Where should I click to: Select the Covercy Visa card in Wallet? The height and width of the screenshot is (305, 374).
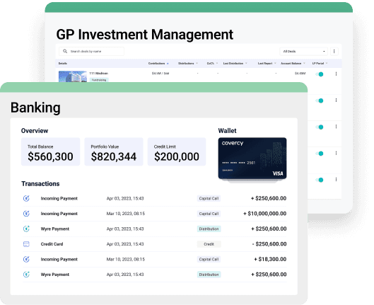(x=252, y=158)
